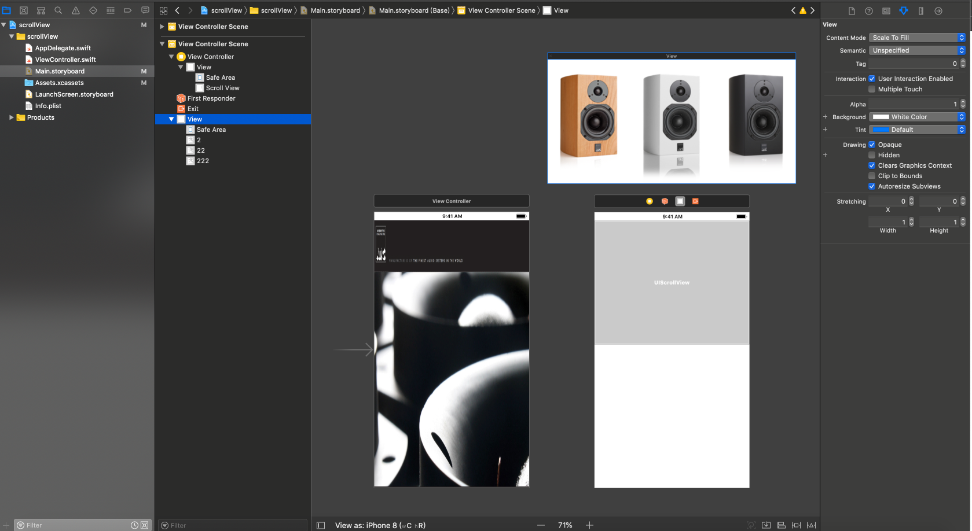Open the Semantic Unspecified dropdown
The image size is (972, 531).
pyautogui.click(x=917, y=50)
